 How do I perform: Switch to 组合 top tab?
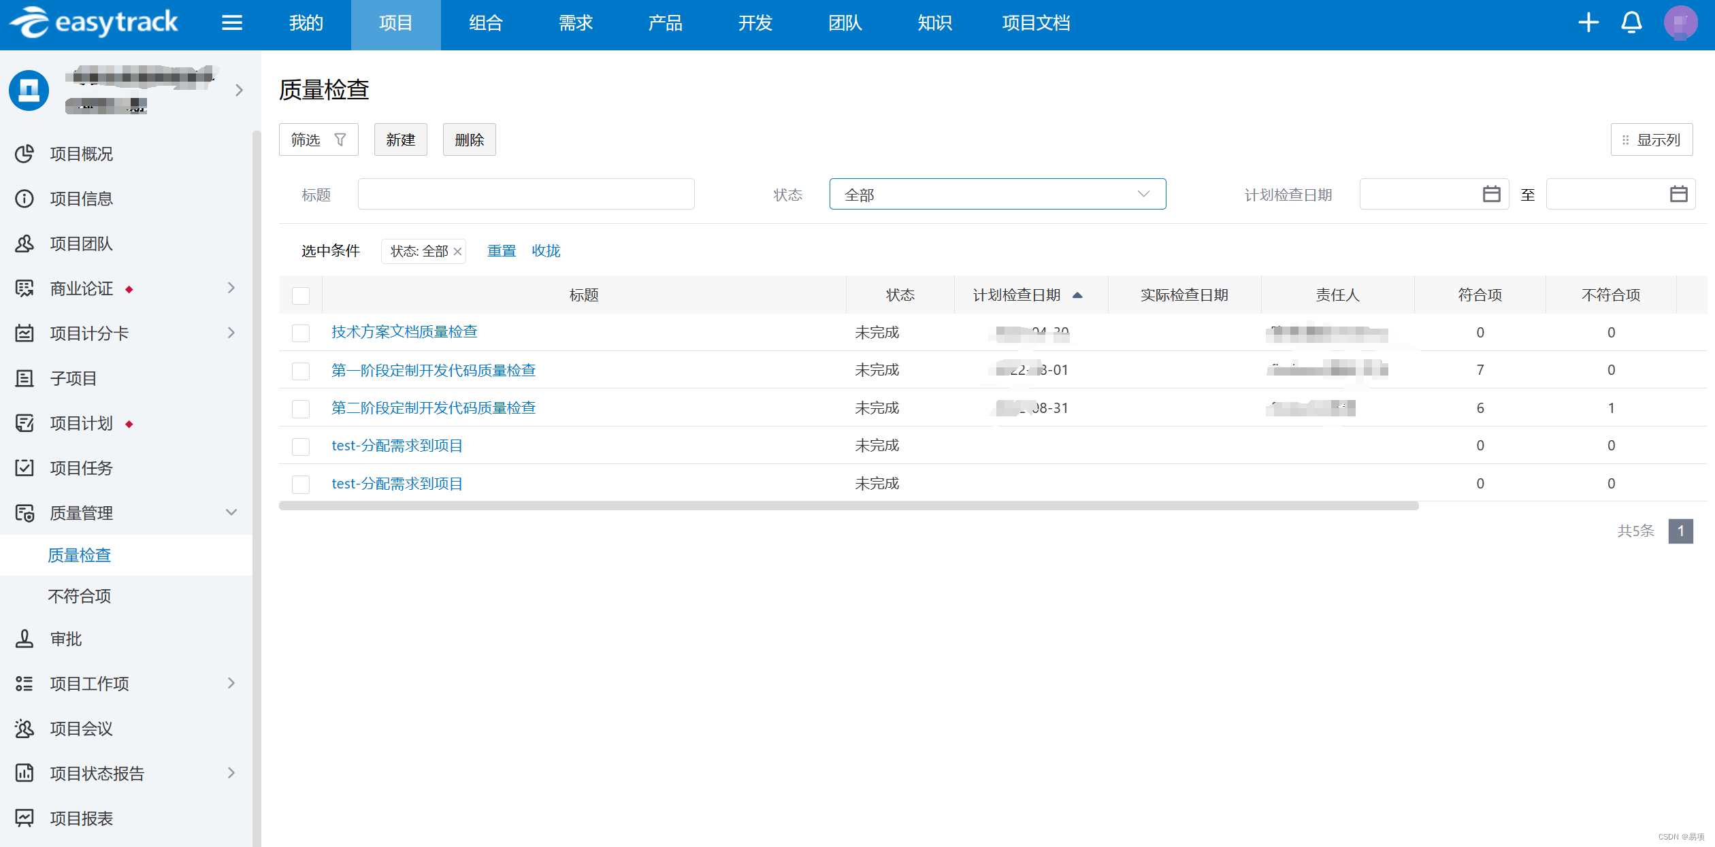(486, 23)
